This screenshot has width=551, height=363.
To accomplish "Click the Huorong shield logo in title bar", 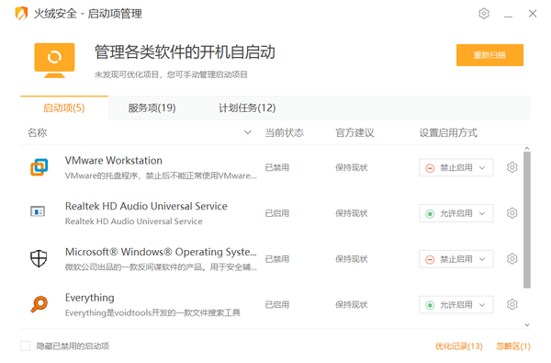I will pos(21,14).
